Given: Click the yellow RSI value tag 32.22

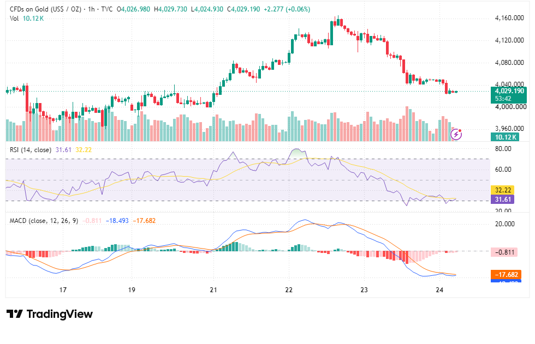Looking at the screenshot, I should tap(502, 190).
